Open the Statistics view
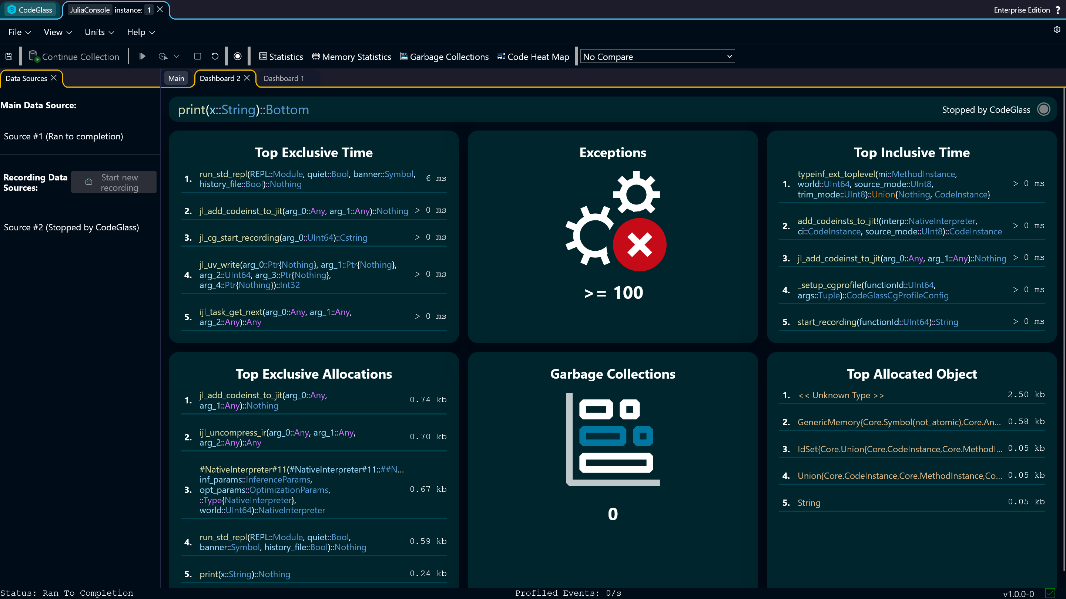Viewport: 1066px width, 599px height. point(281,57)
